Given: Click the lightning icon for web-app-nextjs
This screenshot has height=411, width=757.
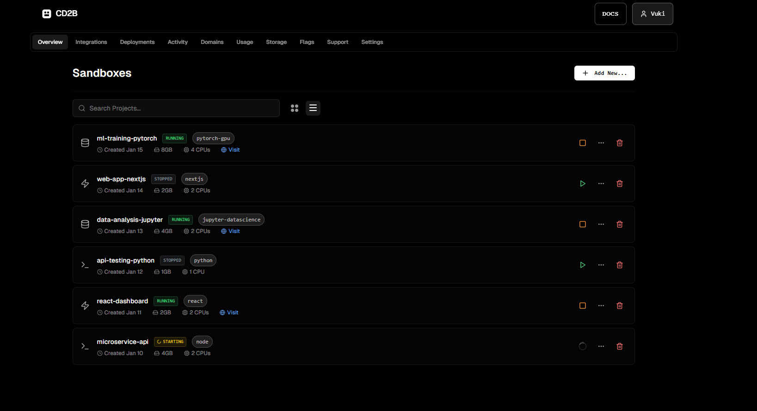Looking at the screenshot, I should 85,184.
